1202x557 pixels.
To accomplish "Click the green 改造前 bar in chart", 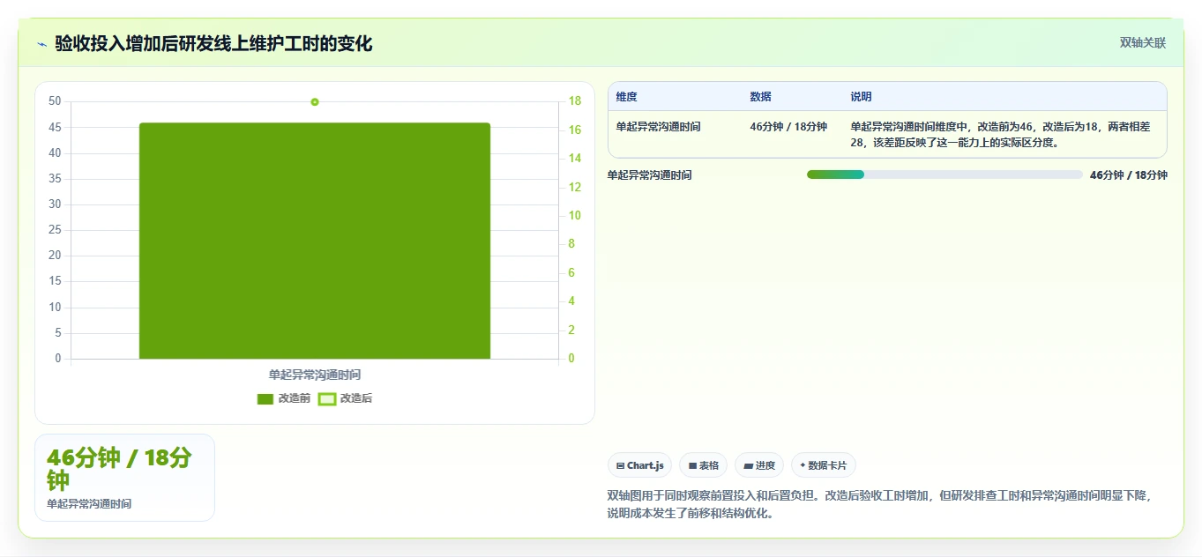I will pyautogui.click(x=315, y=241).
